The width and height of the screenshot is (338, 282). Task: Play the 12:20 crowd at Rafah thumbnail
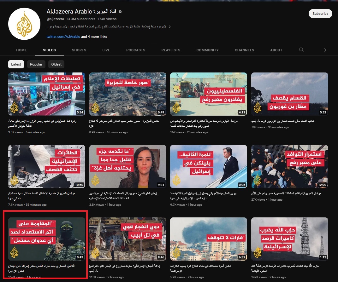[290, 167]
